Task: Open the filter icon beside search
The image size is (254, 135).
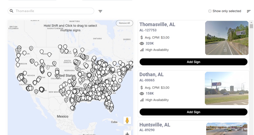Action: click(x=100, y=11)
